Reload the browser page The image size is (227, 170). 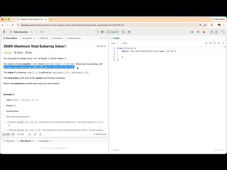pos(12,25)
